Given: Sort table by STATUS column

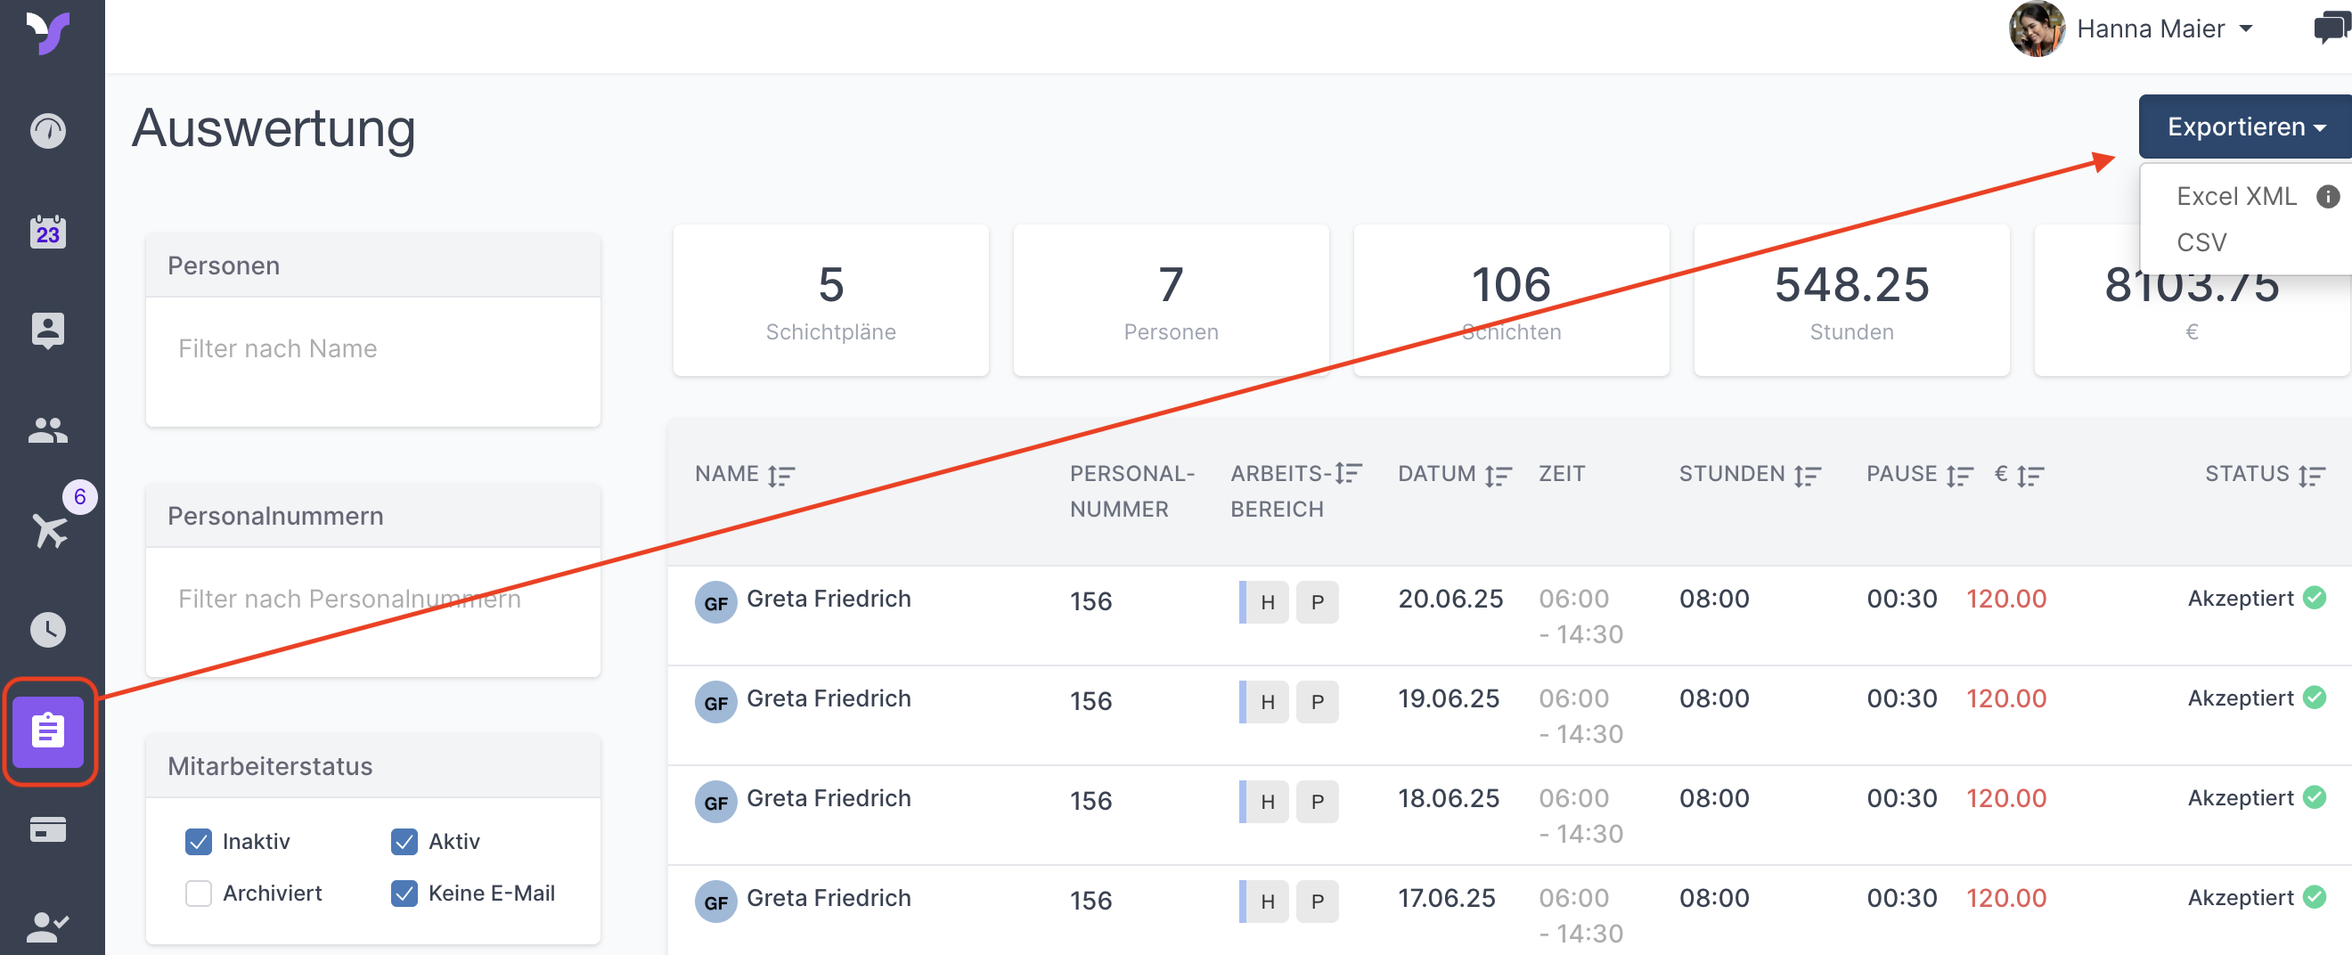Looking at the screenshot, I should pos(2311,476).
